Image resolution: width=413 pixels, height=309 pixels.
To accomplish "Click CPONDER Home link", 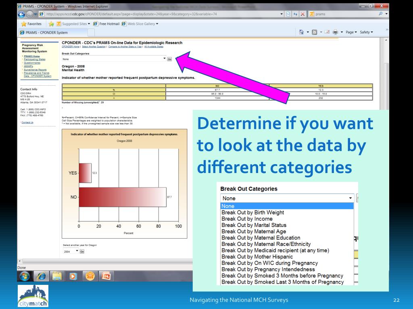I will [70, 47].
